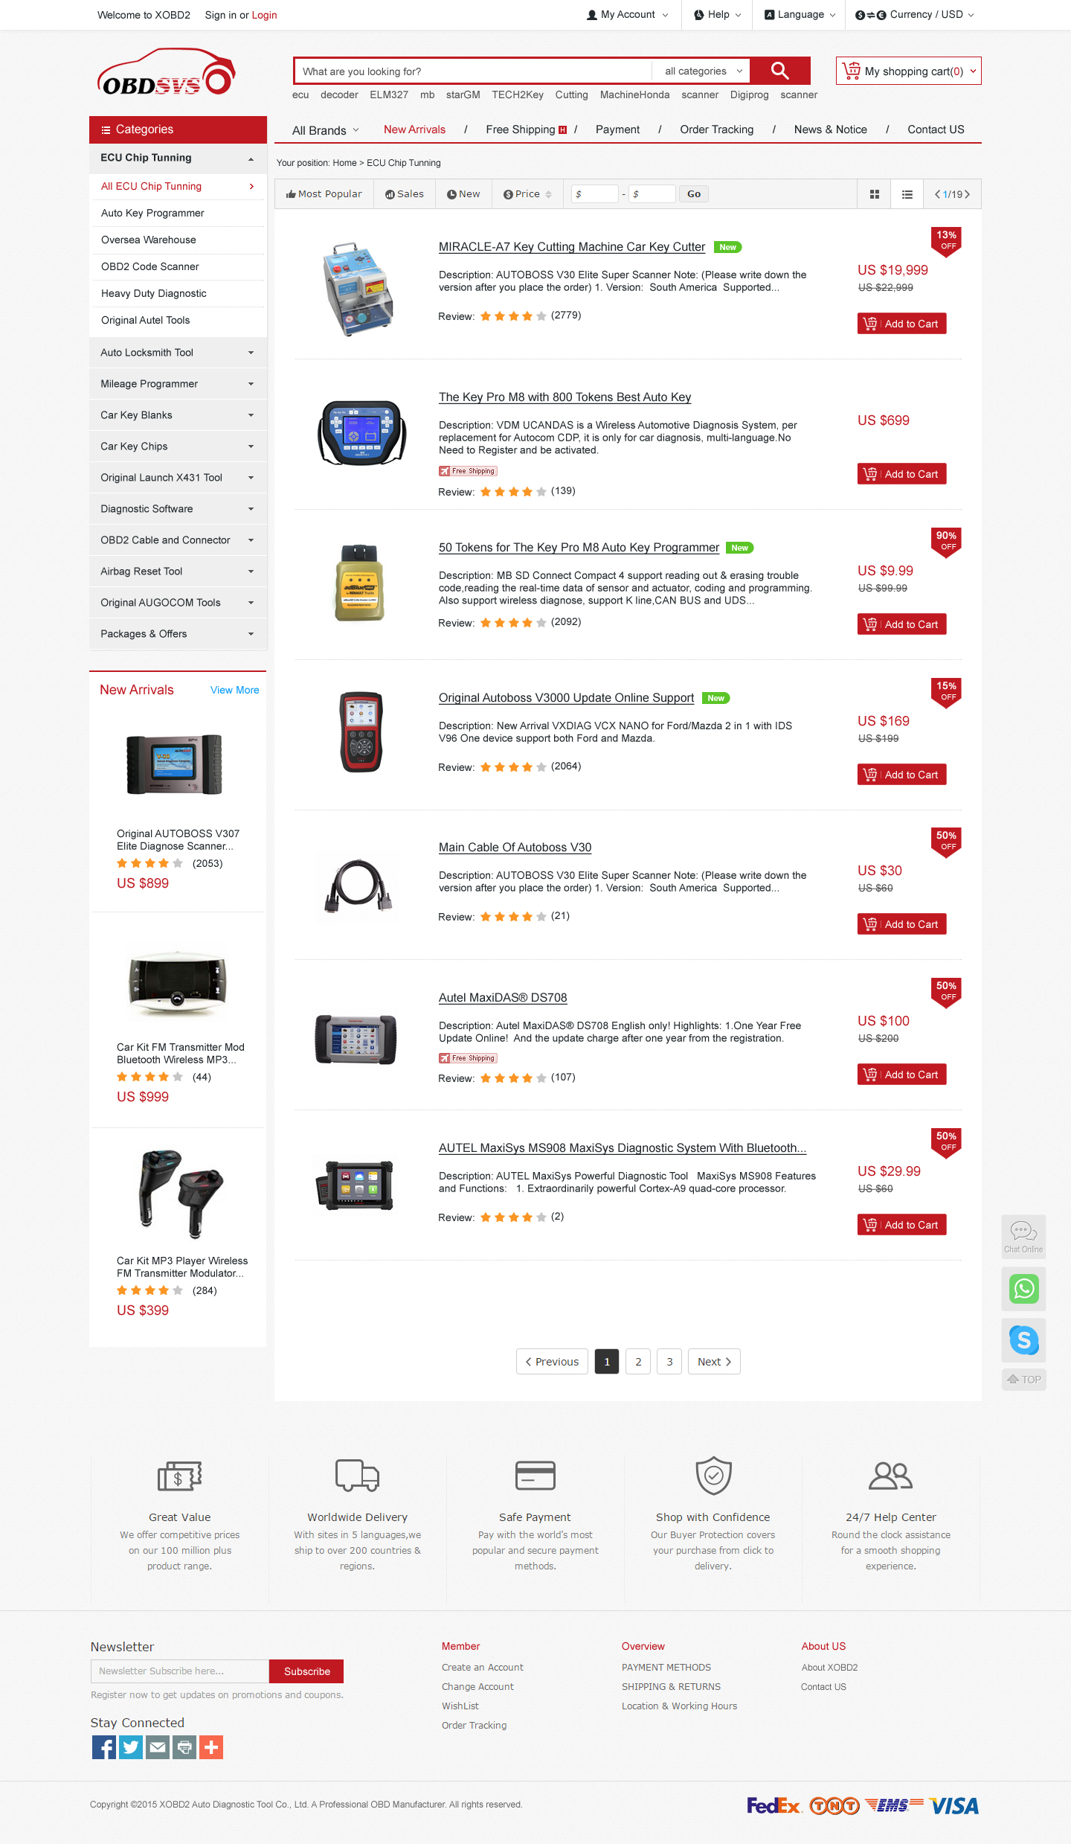Click the Chat Online bubble icon
Image resolution: width=1071 pixels, height=1844 pixels.
click(x=1024, y=1237)
